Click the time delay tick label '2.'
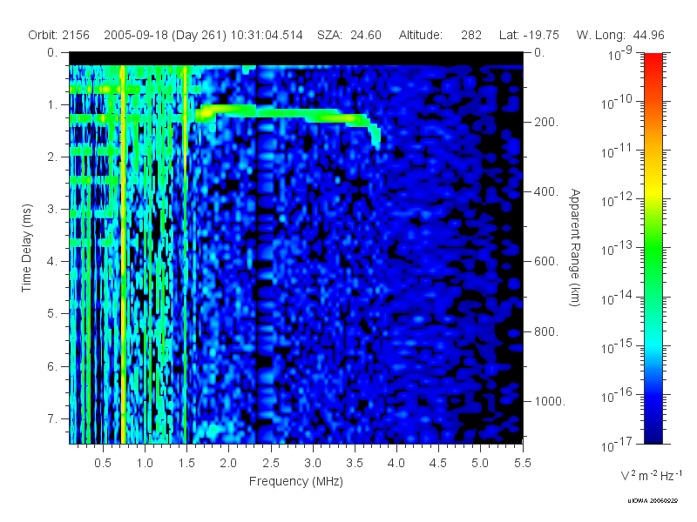The height and width of the screenshot is (522, 697). pyautogui.click(x=52, y=157)
